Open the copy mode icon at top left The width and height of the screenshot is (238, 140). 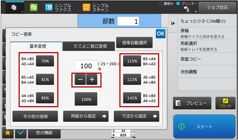[x=14, y=7]
